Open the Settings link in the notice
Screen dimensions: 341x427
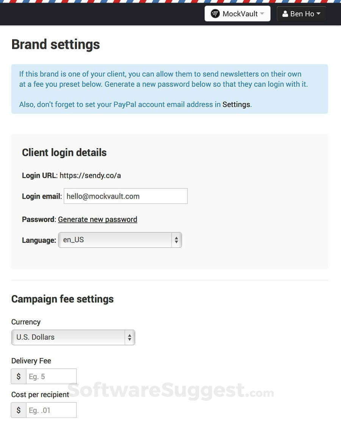pos(236,105)
